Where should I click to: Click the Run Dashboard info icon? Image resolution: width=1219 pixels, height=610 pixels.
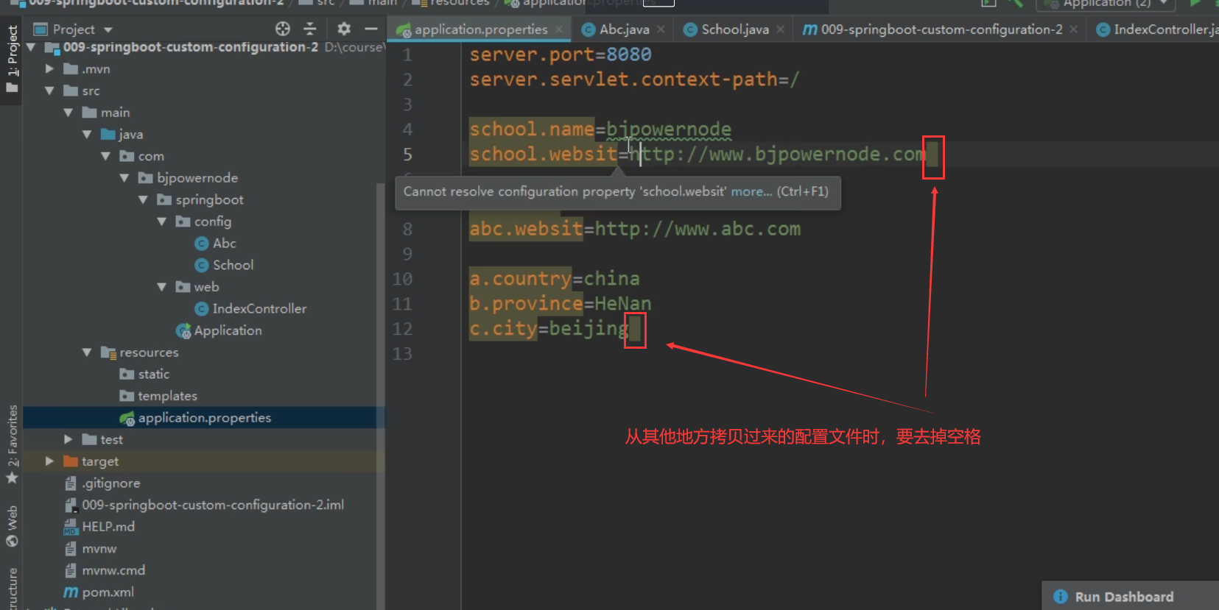(x=1061, y=597)
